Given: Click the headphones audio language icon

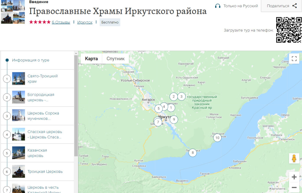Looking at the screenshot, I should 218,6.
